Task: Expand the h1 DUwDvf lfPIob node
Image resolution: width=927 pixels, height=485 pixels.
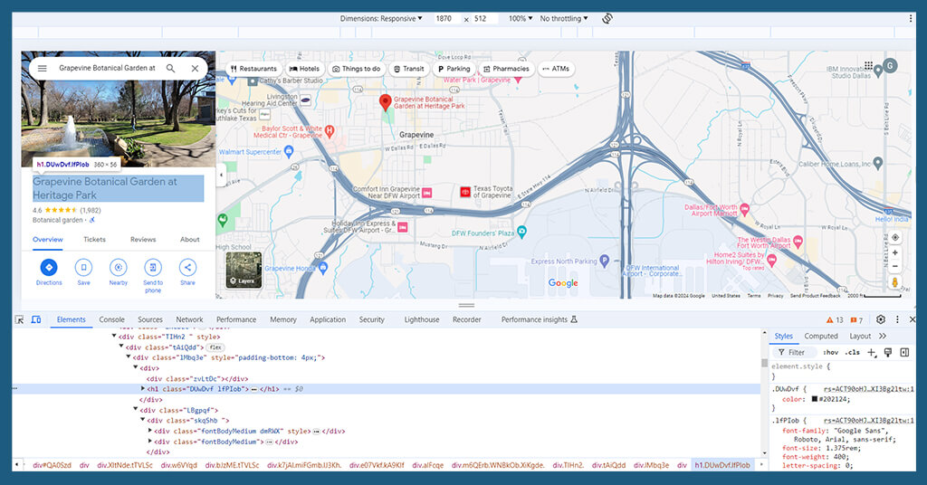Action: pos(142,389)
